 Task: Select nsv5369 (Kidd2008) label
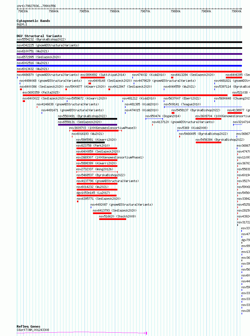(192, 128)
